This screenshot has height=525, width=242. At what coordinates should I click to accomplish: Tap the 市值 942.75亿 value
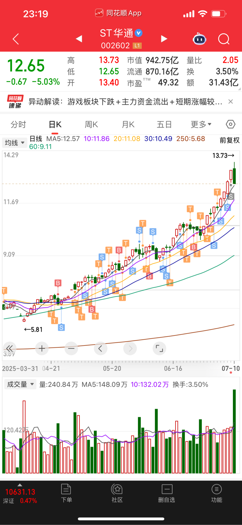[162, 60]
